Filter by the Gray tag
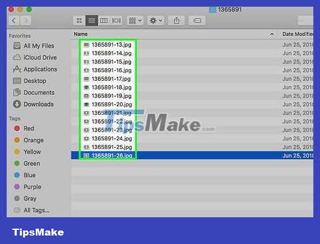This screenshot has height=244, width=320. [x=25, y=199]
